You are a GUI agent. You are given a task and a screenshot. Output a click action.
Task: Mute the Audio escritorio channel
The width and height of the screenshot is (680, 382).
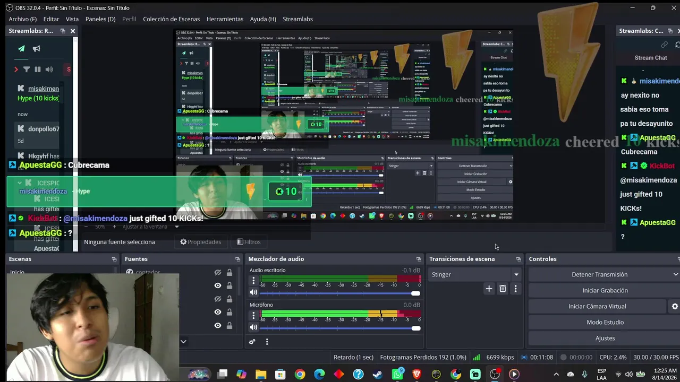coord(253,292)
